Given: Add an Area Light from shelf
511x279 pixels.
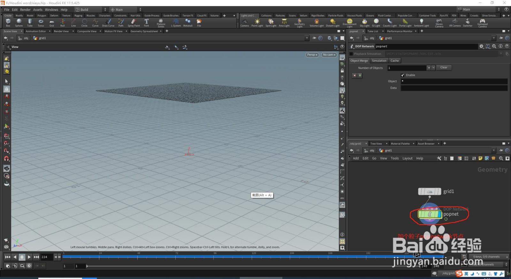Looking at the screenshot, I should coord(284,22).
